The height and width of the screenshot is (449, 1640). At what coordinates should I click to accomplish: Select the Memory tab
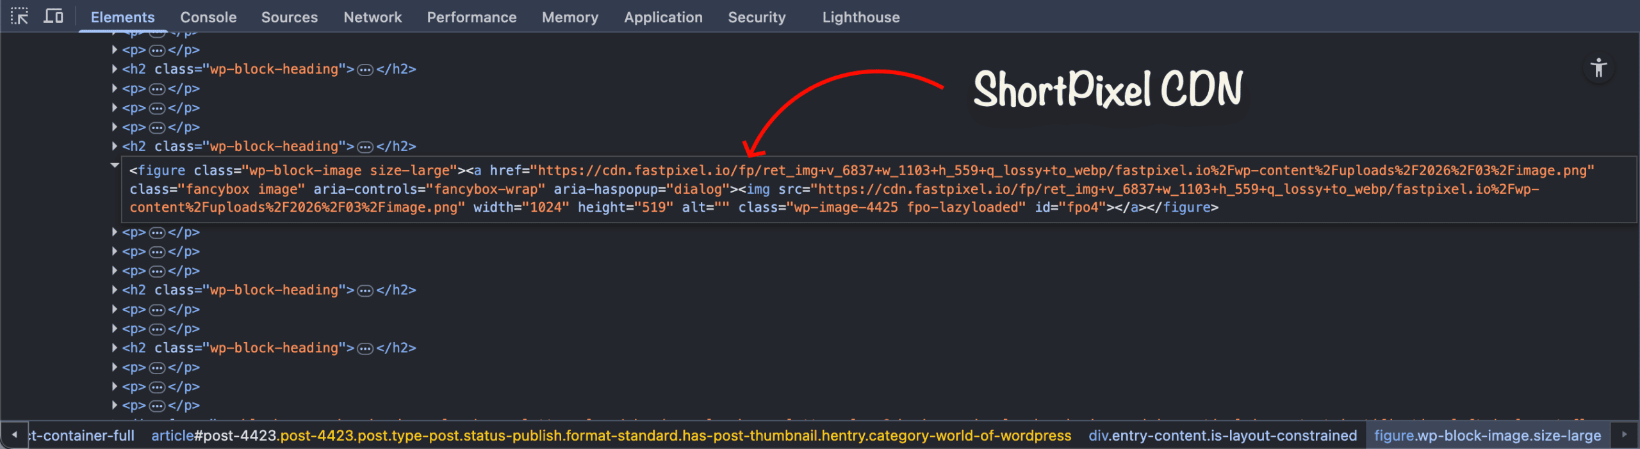click(570, 17)
